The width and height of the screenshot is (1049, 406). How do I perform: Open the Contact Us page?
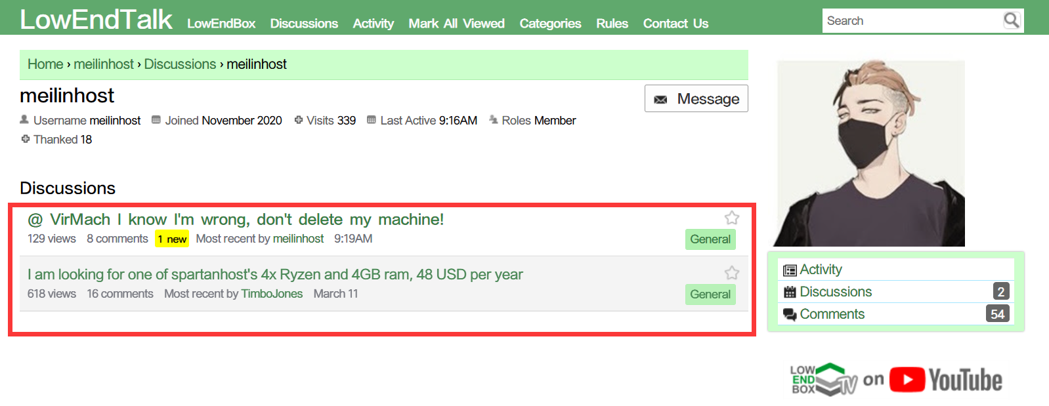click(x=675, y=24)
